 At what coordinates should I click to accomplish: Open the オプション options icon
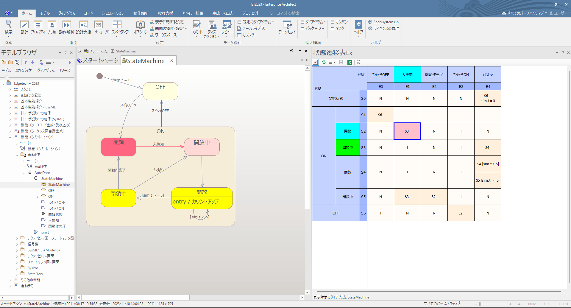pyautogui.click(x=140, y=28)
